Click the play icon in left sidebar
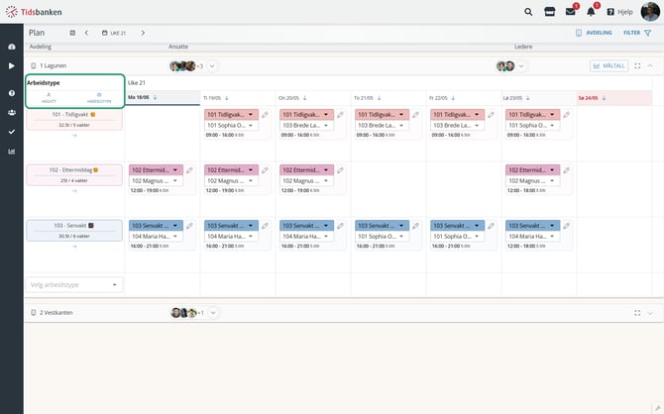664x414 pixels. [12, 66]
